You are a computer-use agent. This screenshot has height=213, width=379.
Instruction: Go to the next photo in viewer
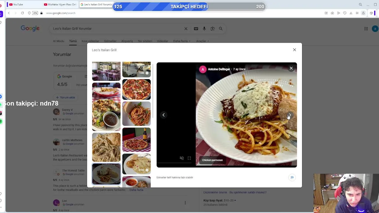point(290,115)
